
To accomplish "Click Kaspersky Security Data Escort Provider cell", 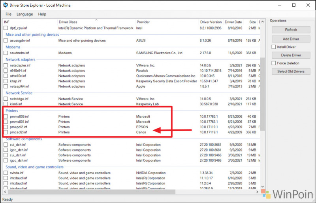I will pyautogui.click(x=166, y=81).
